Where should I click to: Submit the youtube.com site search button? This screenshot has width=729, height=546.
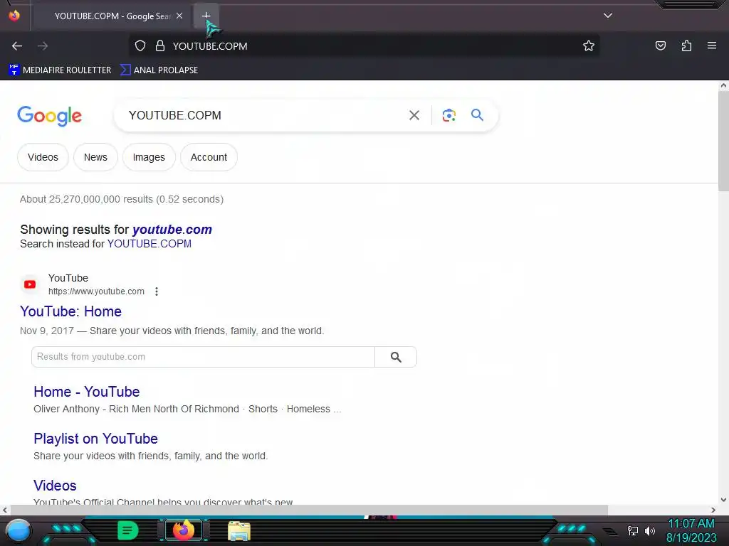[396, 357]
